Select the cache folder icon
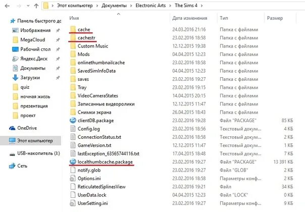The height and width of the screenshot is (212, 305). (73, 29)
